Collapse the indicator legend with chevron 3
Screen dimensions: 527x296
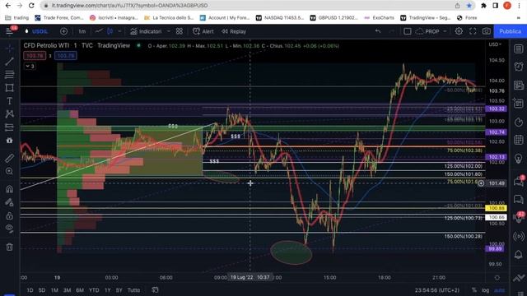30,66
